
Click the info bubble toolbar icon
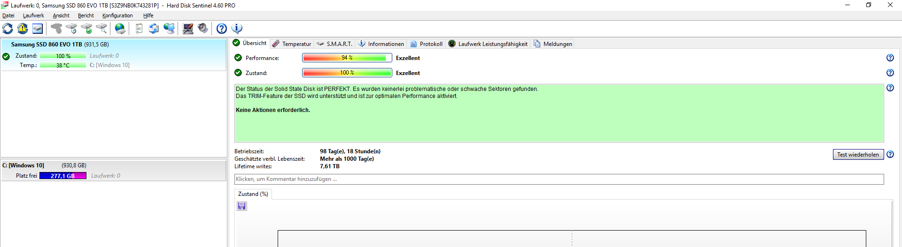[x=237, y=29]
